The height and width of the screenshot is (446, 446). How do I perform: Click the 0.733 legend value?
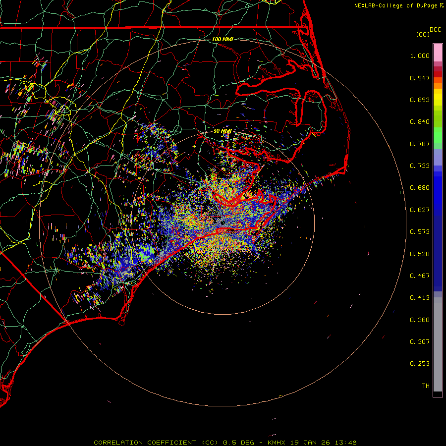pos(420,166)
